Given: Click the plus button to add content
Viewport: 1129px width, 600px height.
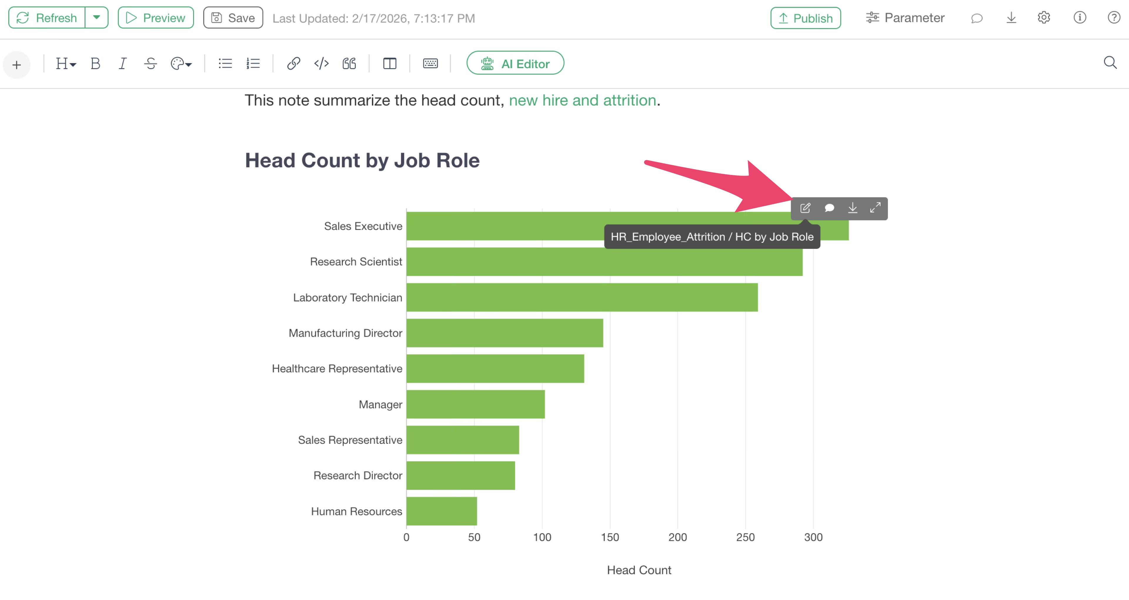Looking at the screenshot, I should click(17, 65).
